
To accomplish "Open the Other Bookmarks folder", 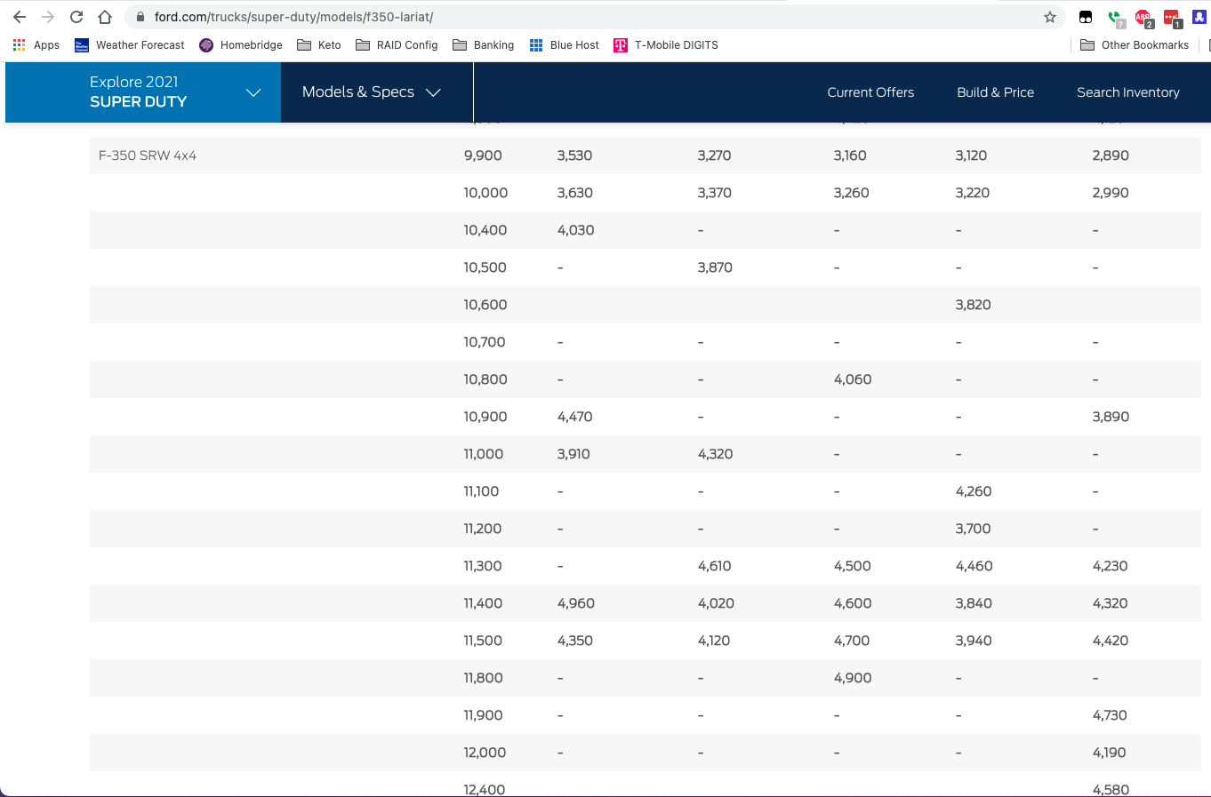I will 1135,45.
